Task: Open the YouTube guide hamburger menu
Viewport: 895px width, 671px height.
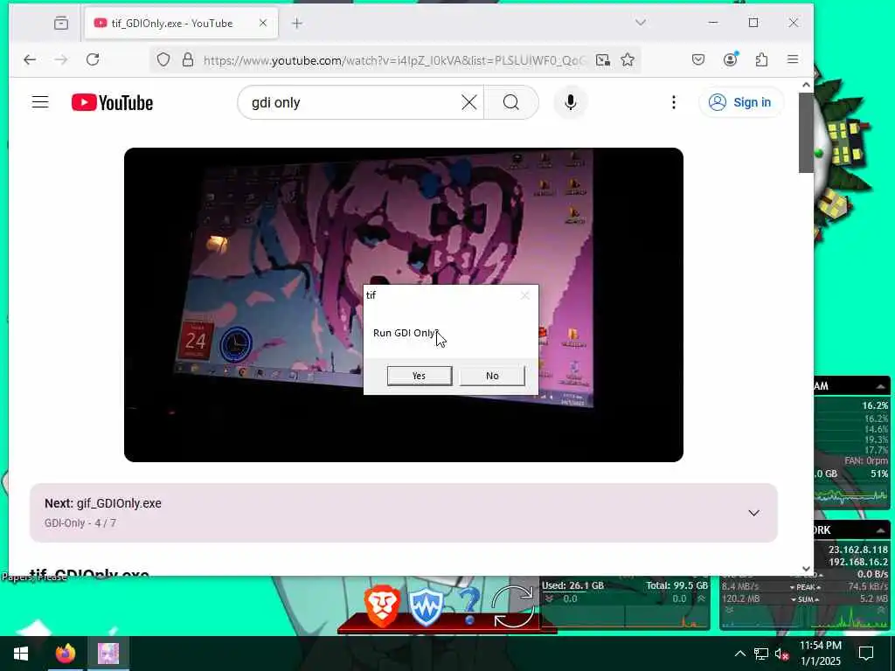Action: pyautogui.click(x=40, y=102)
